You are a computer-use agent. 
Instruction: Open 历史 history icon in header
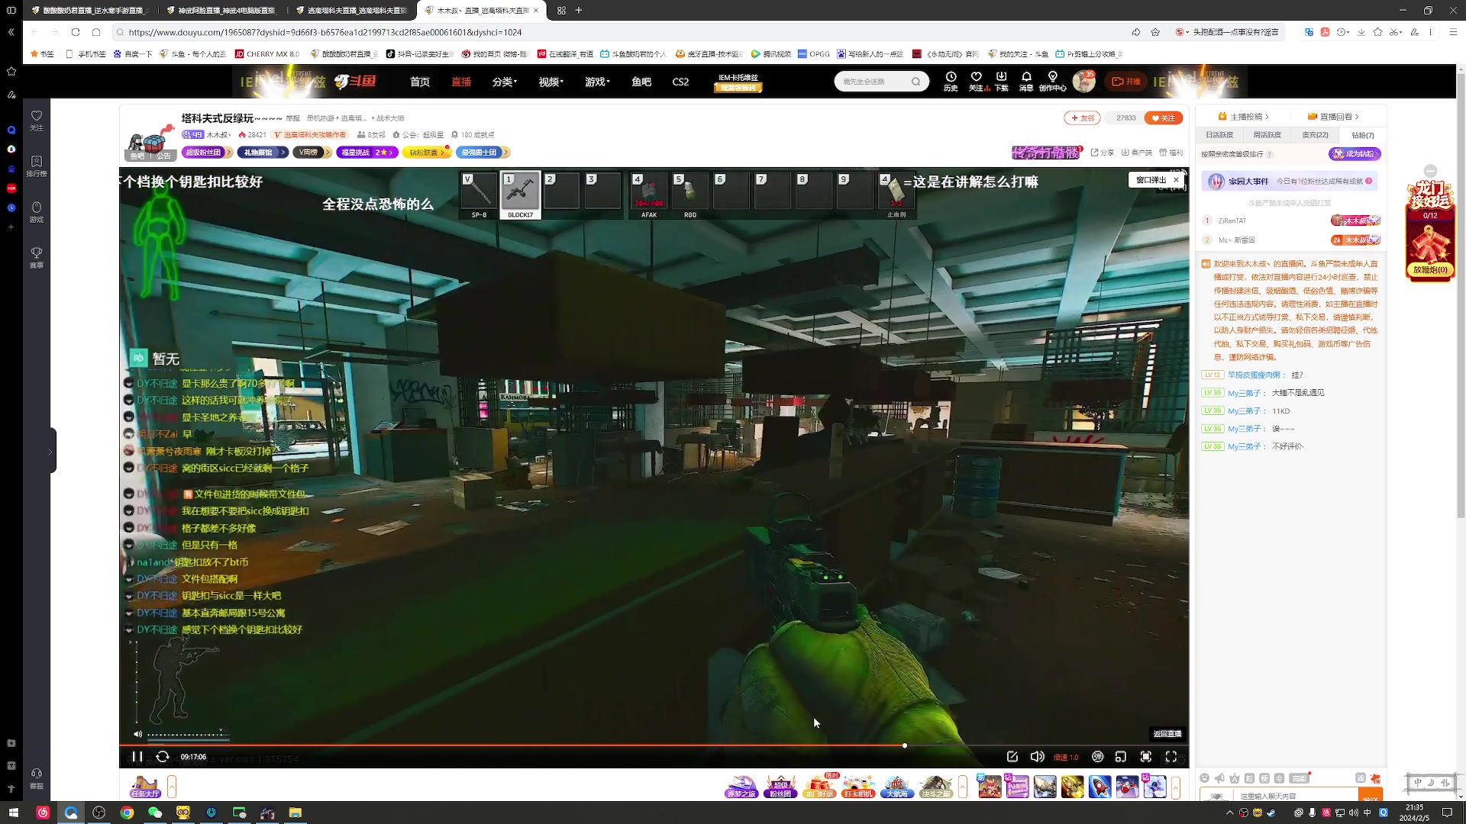951,82
